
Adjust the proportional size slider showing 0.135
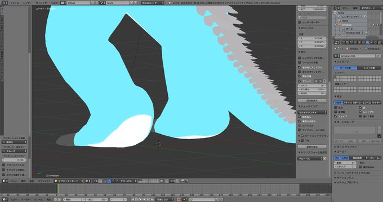[14, 160]
